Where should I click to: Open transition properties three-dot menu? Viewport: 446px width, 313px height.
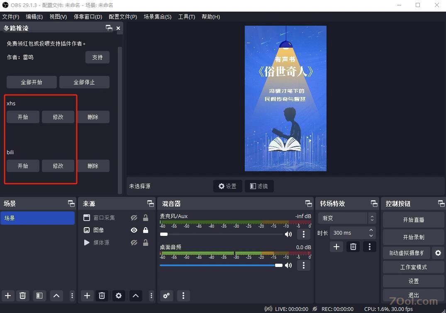click(x=370, y=247)
